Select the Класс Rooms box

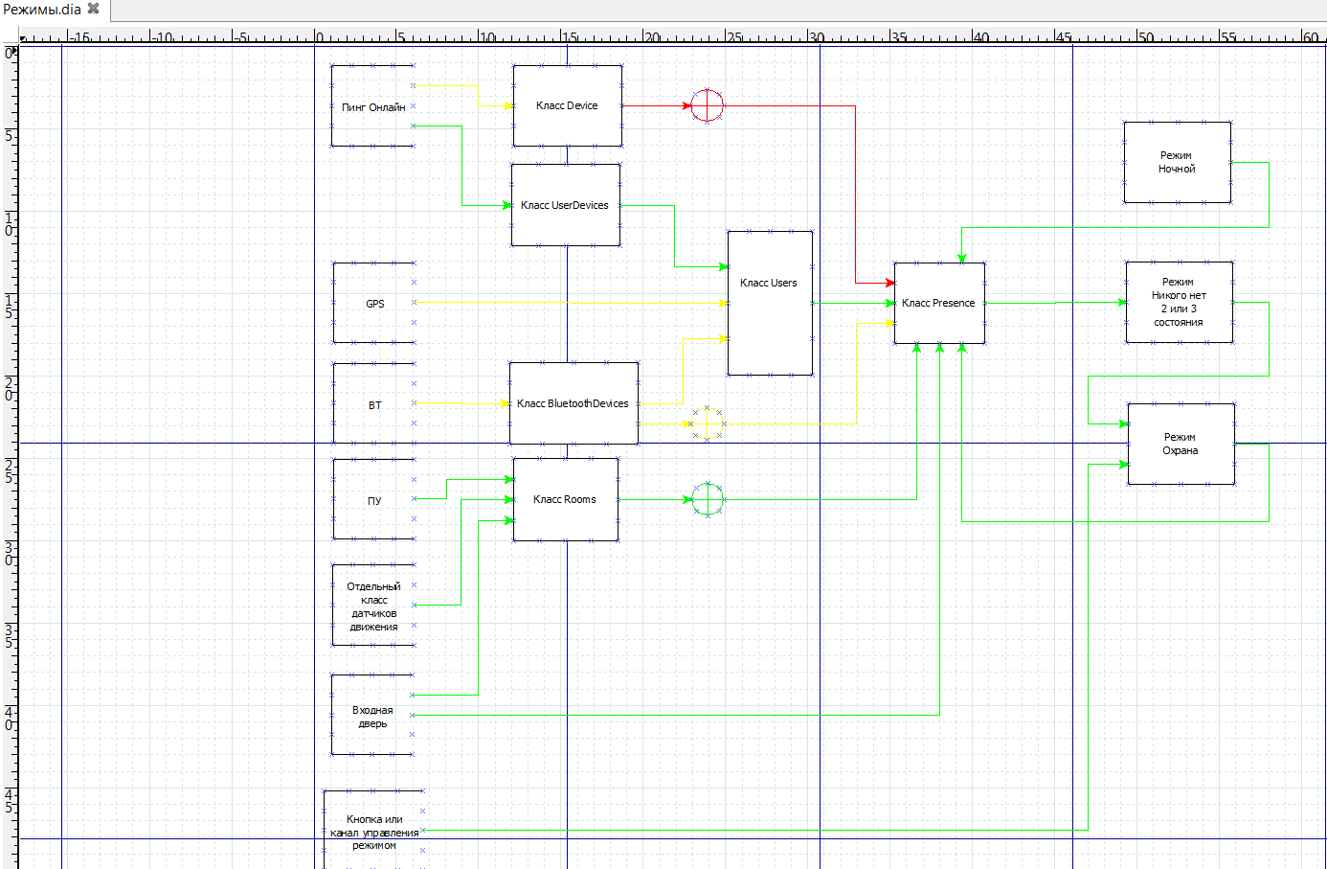565,499
